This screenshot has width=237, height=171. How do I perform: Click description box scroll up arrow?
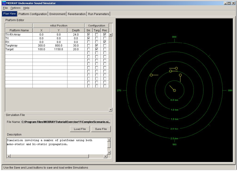coord(109,140)
